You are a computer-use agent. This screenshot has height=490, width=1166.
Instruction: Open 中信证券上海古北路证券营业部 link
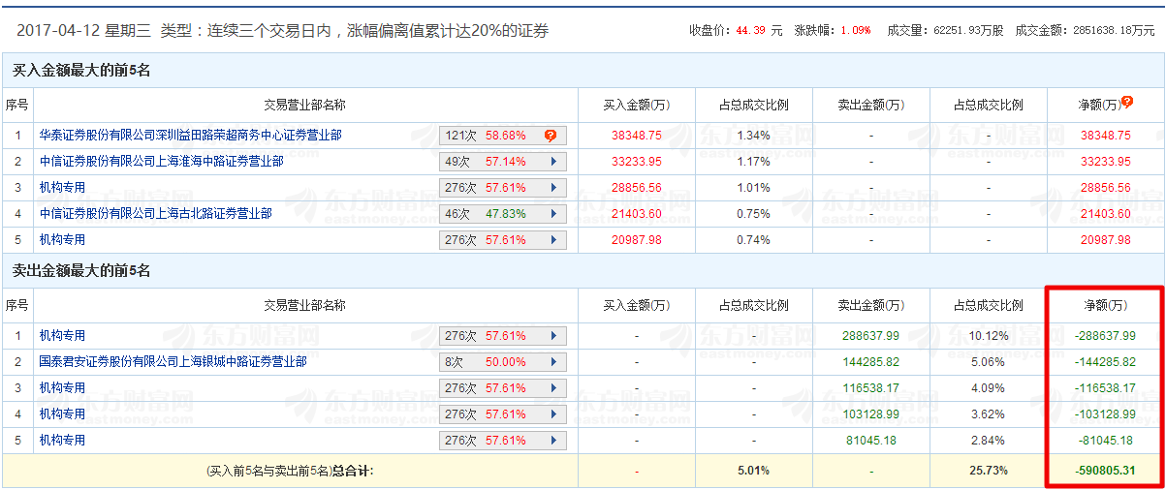tap(156, 214)
